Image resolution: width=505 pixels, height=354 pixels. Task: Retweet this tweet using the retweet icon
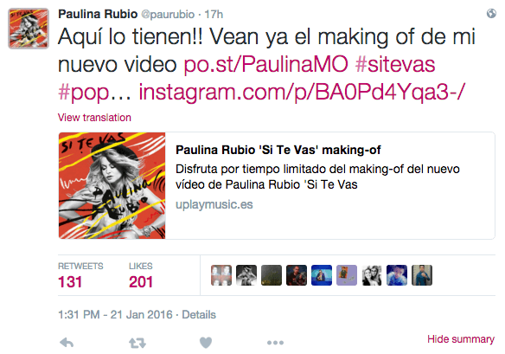click(x=137, y=343)
